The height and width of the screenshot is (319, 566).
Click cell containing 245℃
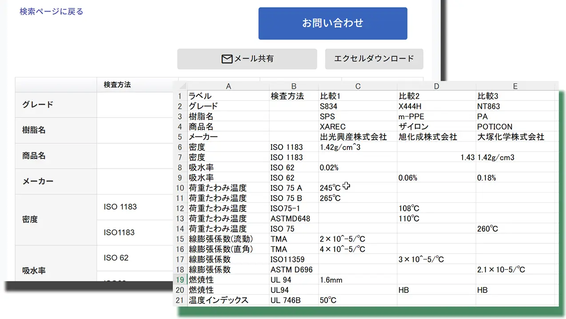358,188
